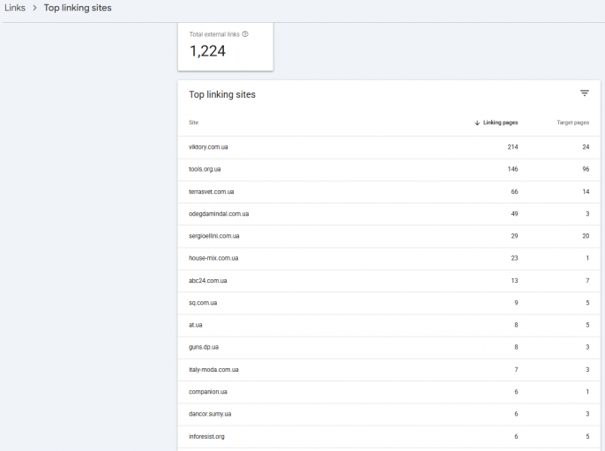Open the sq.com.ua row
This screenshot has height=451, width=605.
(389, 303)
